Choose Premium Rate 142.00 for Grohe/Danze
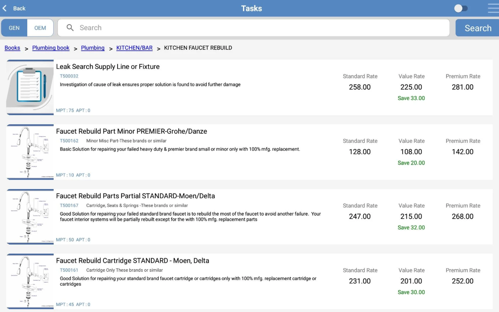The width and height of the screenshot is (499, 312). (x=463, y=152)
